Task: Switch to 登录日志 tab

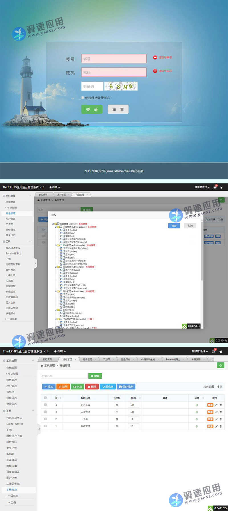Action: [126, 359]
